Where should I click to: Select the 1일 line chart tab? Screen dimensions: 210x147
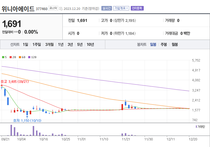coord(25,44)
